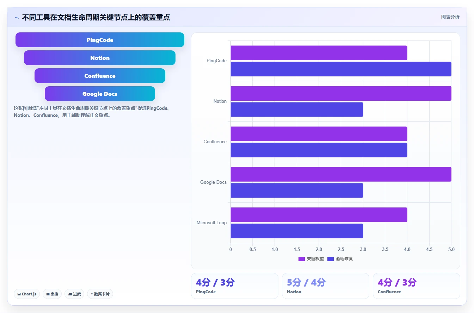Open the Notion 5分 / 4分 data card
This screenshot has height=313, width=474.
pyautogui.click(x=326, y=286)
